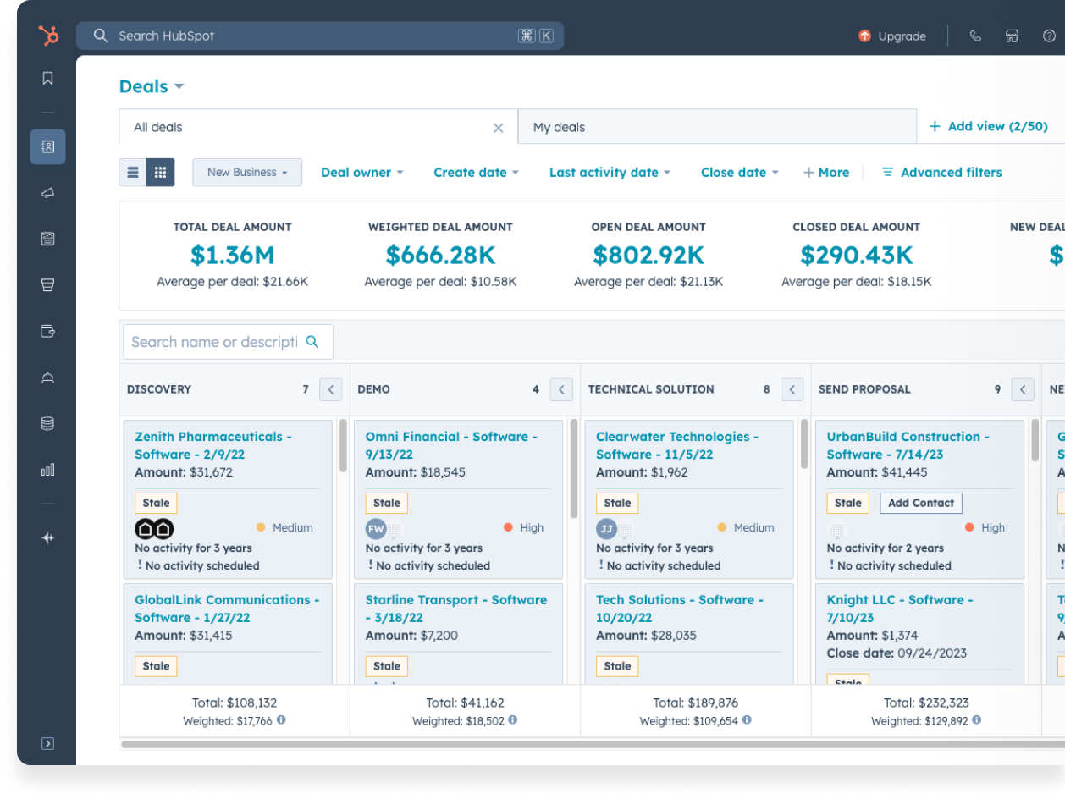Open the Sales sidebar icon
The height and width of the screenshot is (799, 1065).
pos(48,285)
